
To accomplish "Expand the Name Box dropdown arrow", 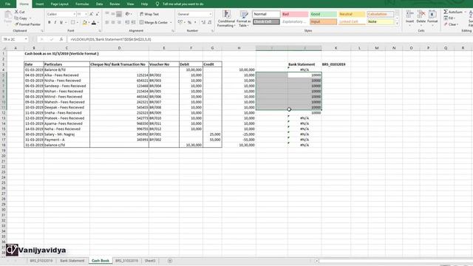I will [x=26, y=39].
